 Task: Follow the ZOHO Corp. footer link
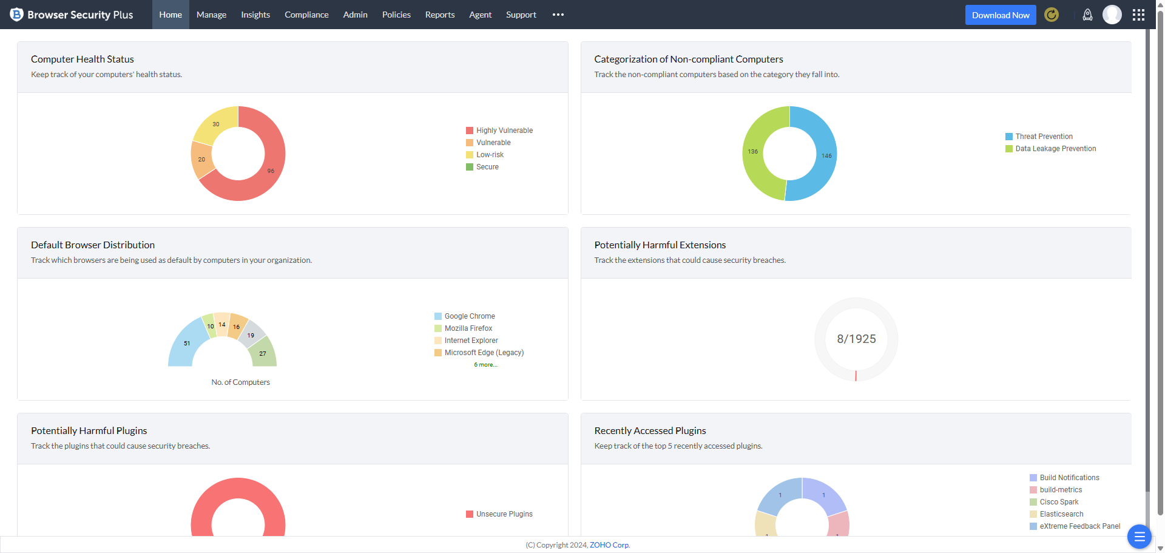pos(609,545)
